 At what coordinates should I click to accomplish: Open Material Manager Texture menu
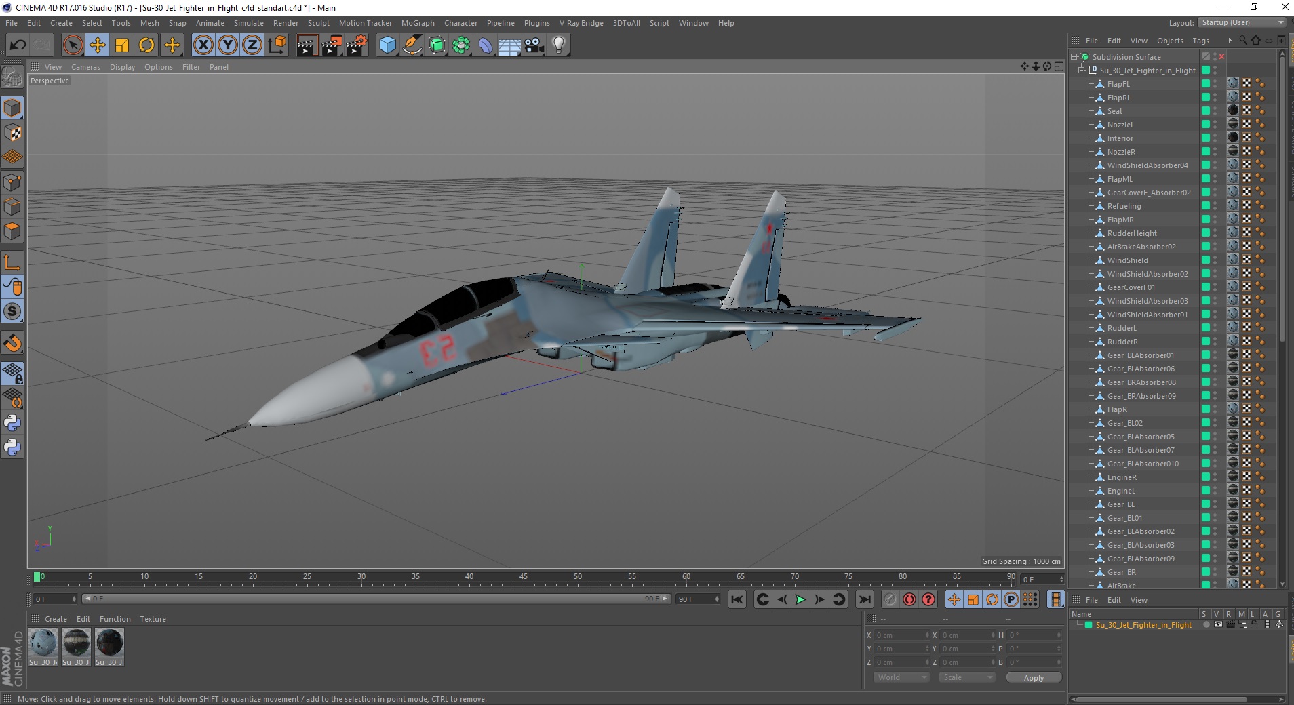[153, 619]
